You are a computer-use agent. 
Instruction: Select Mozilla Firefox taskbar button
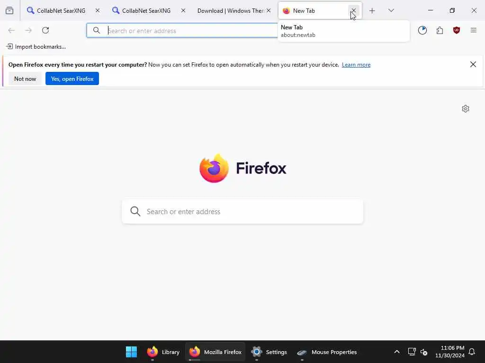pos(216,352)
